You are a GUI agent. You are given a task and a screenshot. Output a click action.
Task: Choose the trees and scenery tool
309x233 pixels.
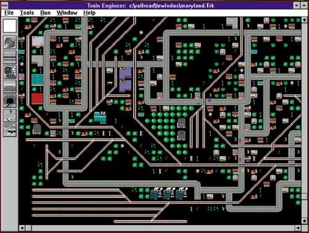tap(10, 72)
